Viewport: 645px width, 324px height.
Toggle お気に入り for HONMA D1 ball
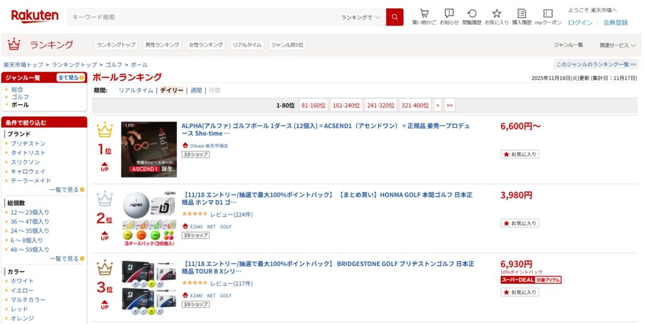pos(520,223)
